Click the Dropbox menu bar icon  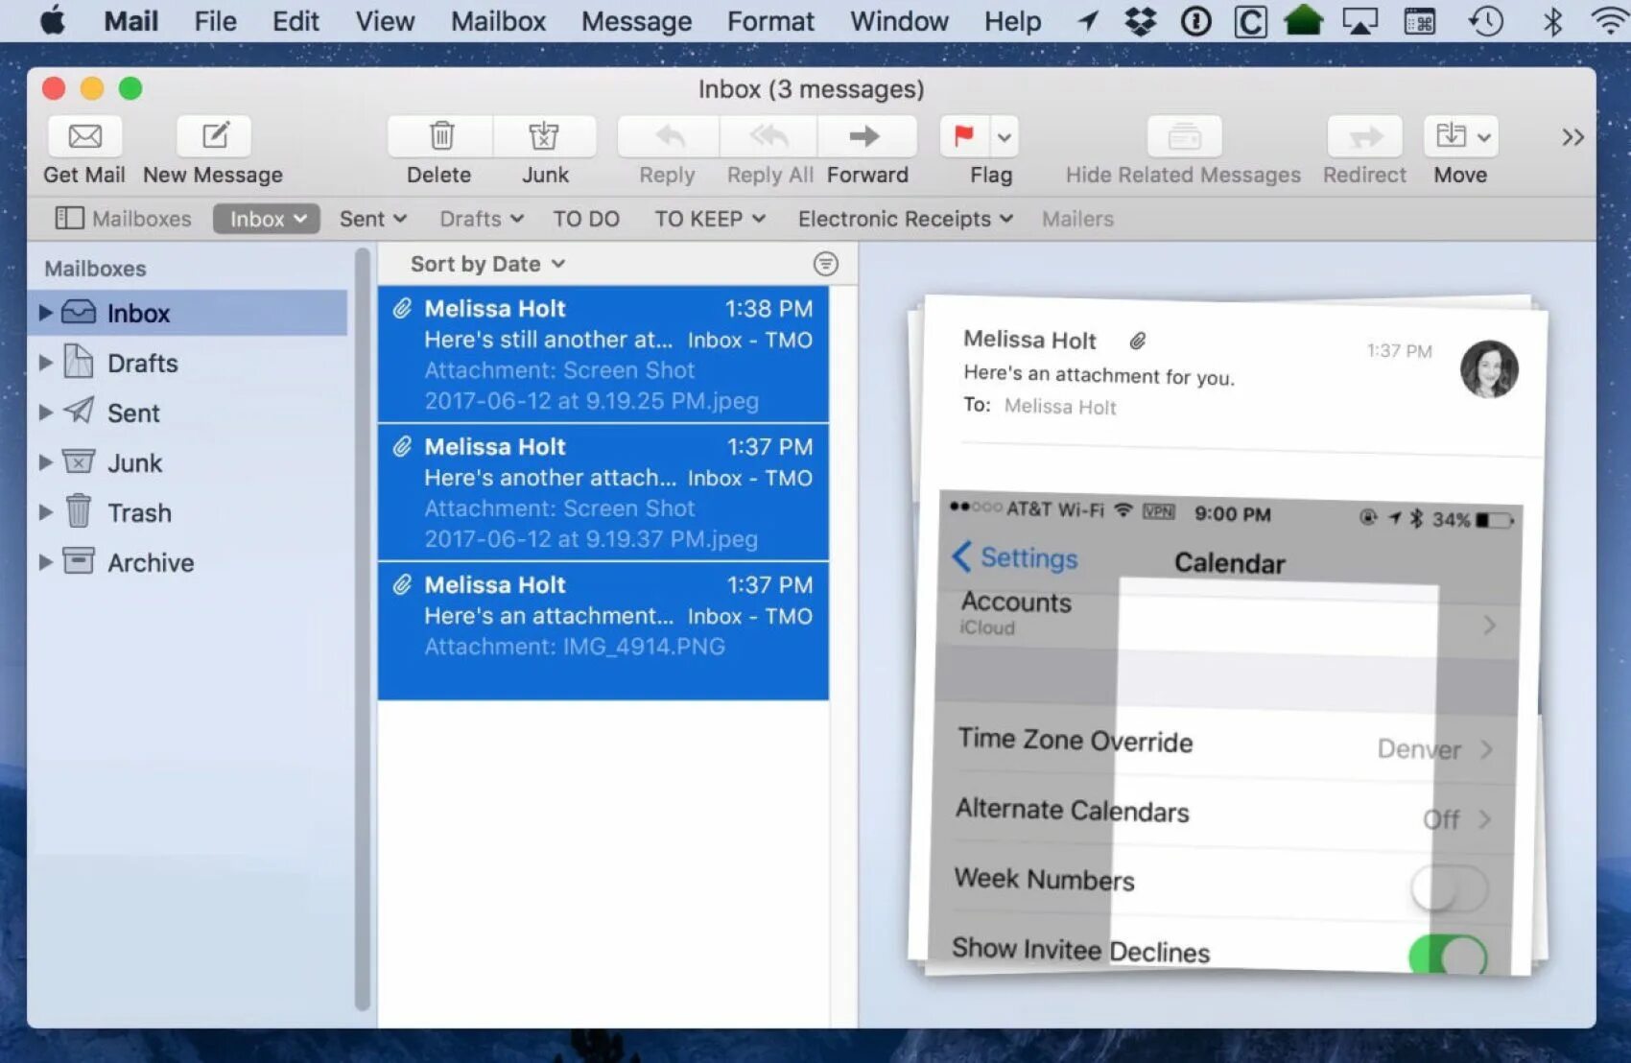click(1141, 21)
